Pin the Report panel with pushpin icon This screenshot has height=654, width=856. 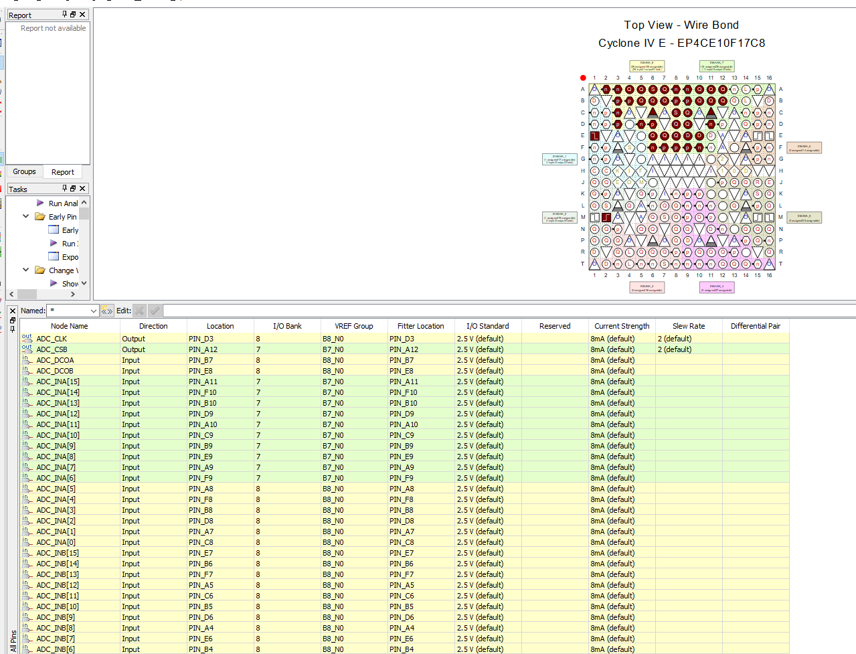[x=65, y=14]
